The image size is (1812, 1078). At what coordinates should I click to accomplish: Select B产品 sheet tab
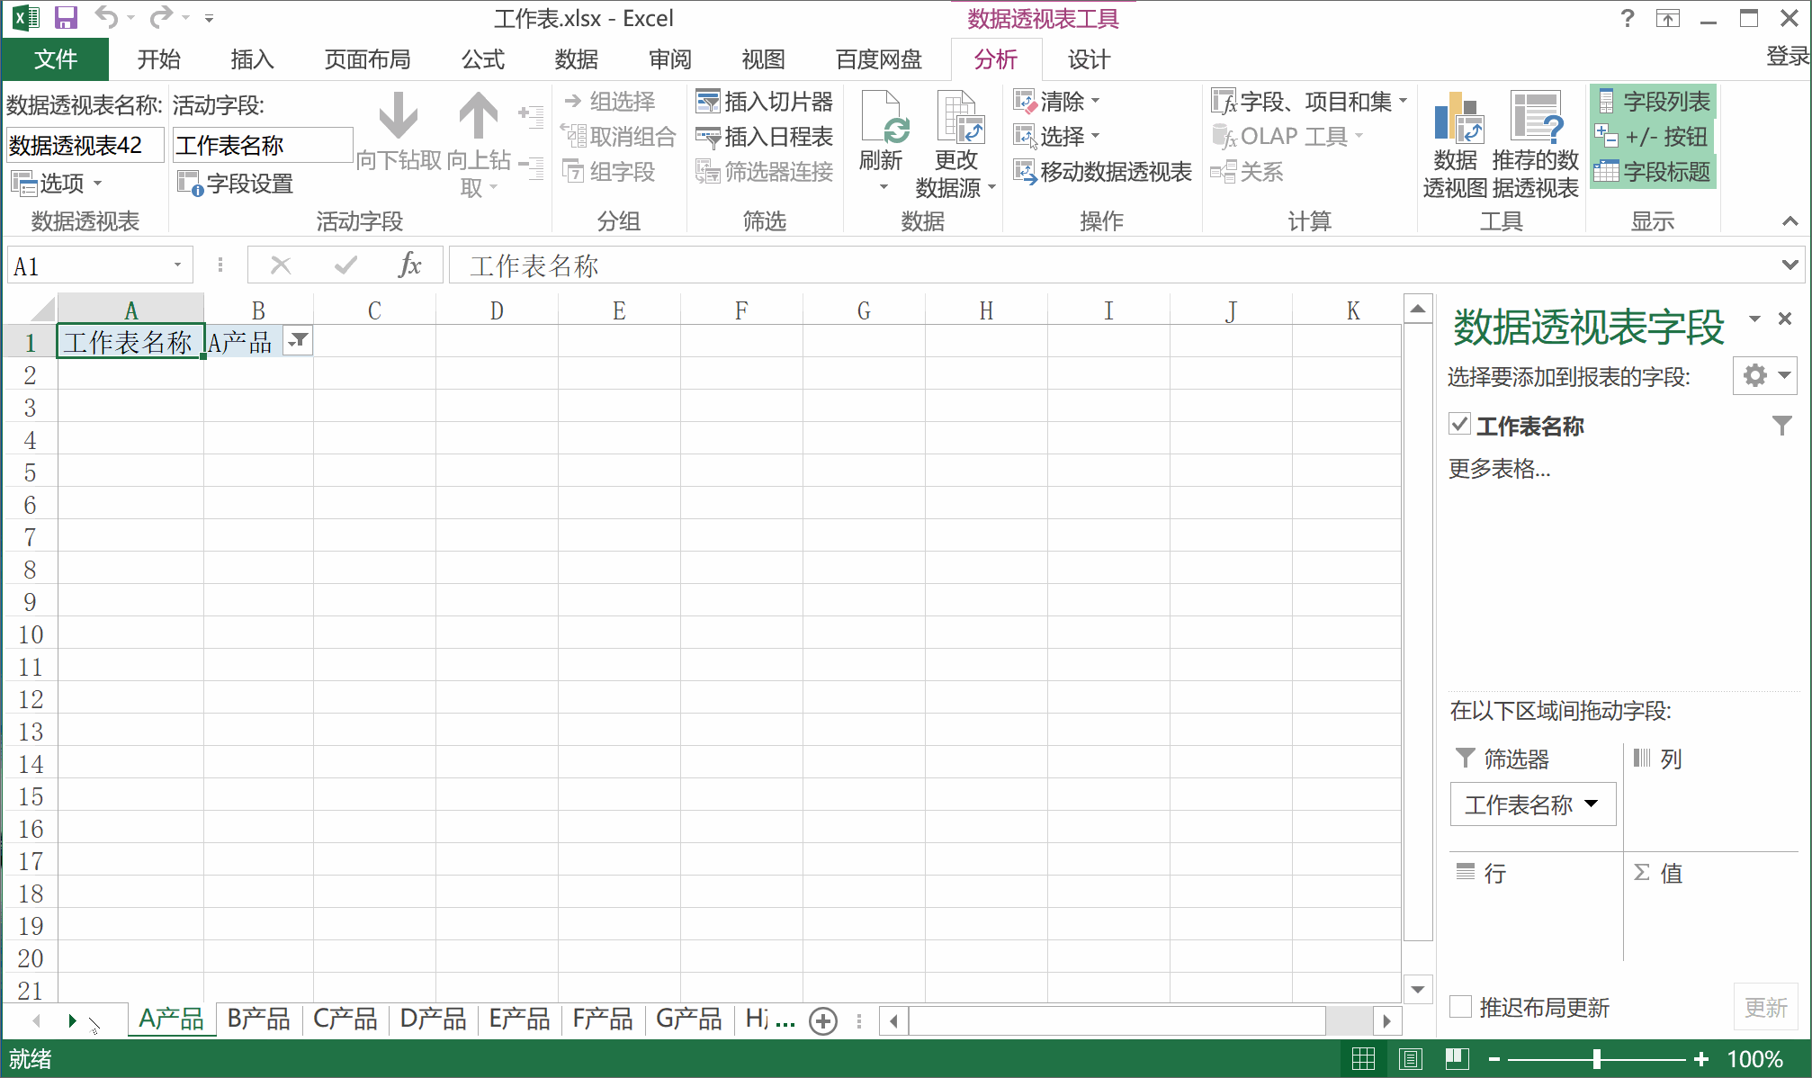tap(256, 1019)
